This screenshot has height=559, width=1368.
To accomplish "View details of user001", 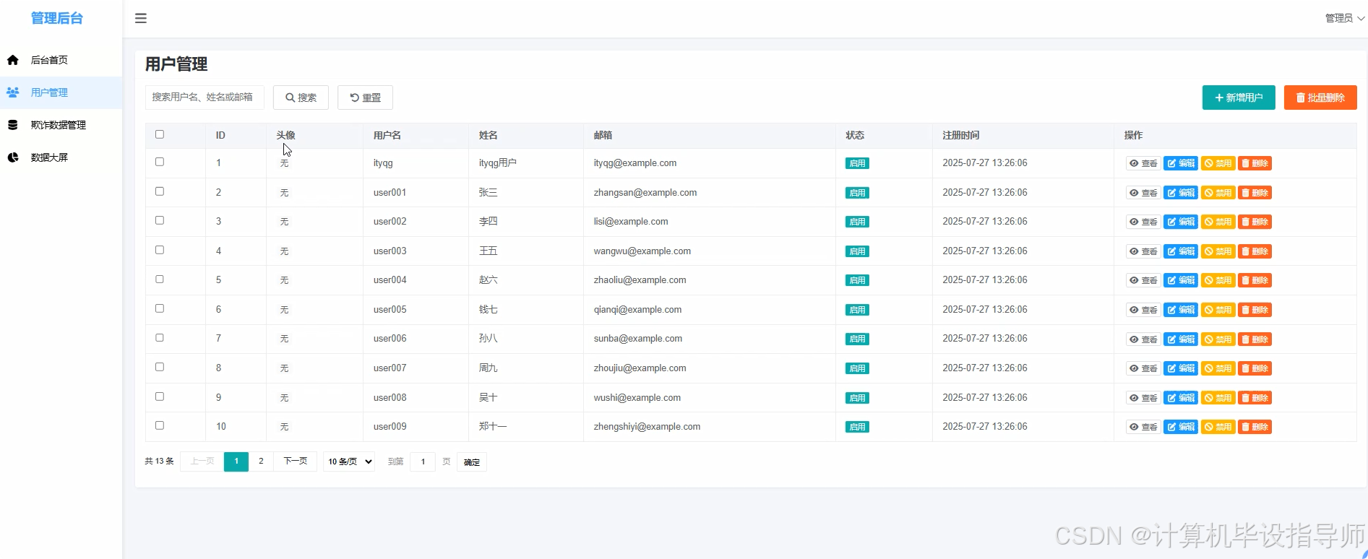I will click(1143, 193).
